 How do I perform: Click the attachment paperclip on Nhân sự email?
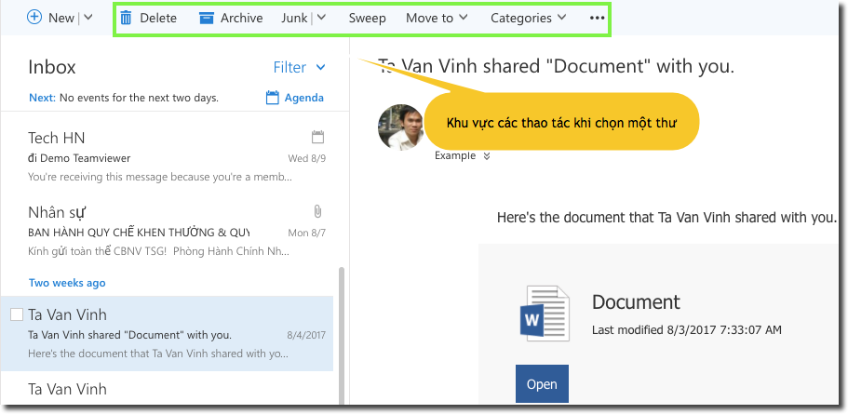(x=317, y=211)
